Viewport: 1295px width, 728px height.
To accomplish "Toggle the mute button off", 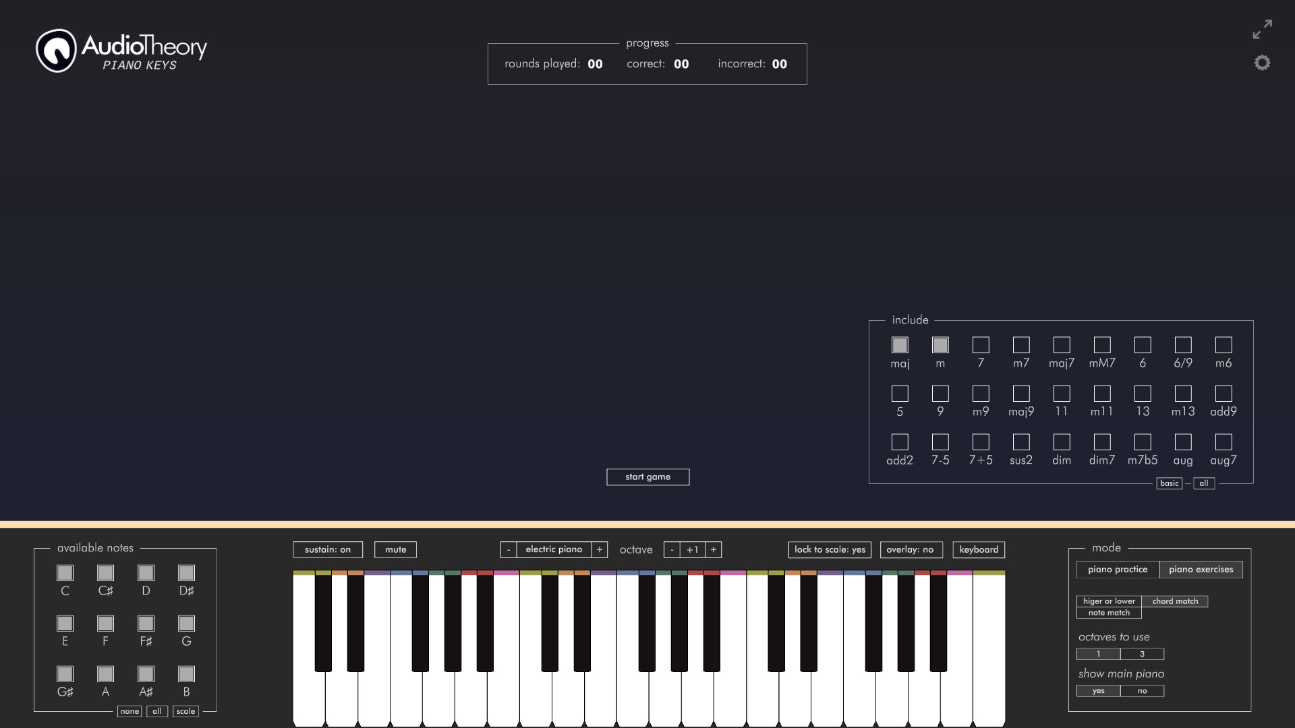I will click(395, 549).
